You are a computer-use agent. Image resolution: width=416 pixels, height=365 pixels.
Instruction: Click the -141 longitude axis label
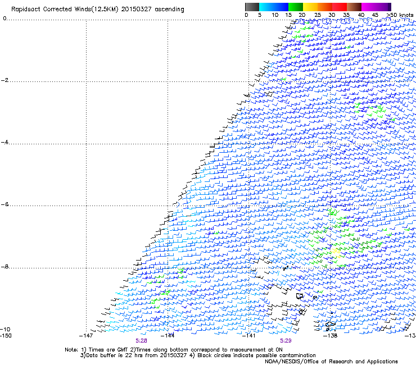[248, 336]
